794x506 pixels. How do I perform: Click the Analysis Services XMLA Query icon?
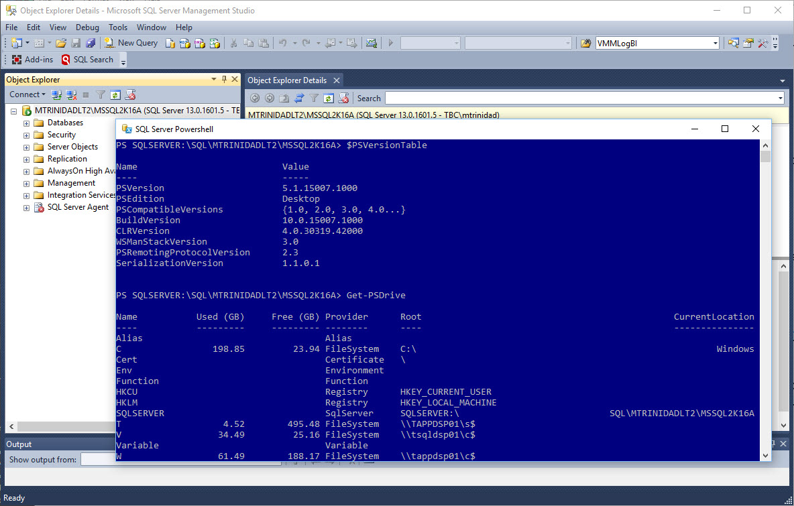pos(215,43)
